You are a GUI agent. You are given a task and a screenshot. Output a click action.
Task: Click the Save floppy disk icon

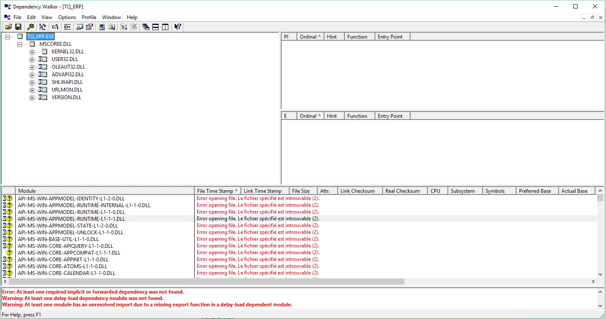18,27
